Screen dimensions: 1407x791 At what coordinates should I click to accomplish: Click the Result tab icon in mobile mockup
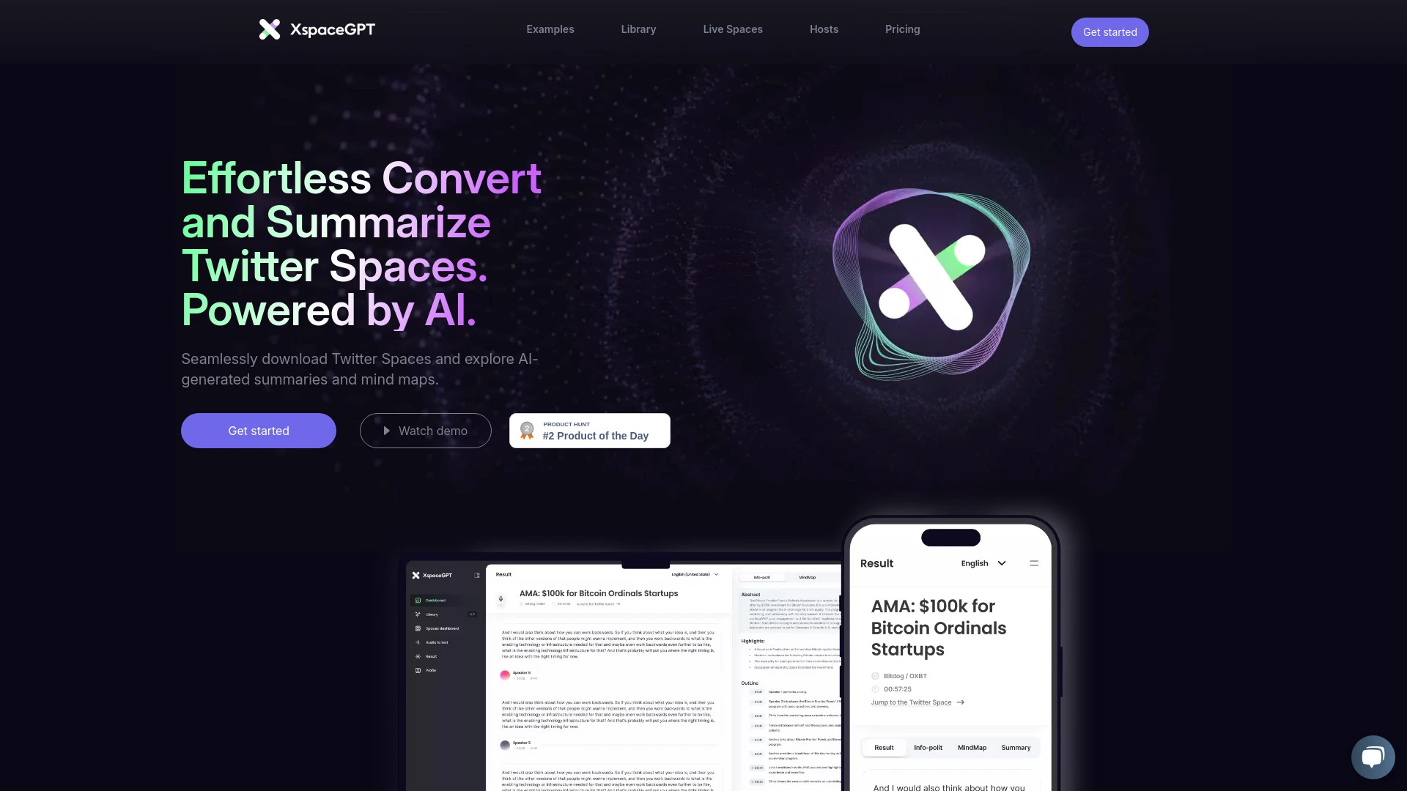coord(885,746)
